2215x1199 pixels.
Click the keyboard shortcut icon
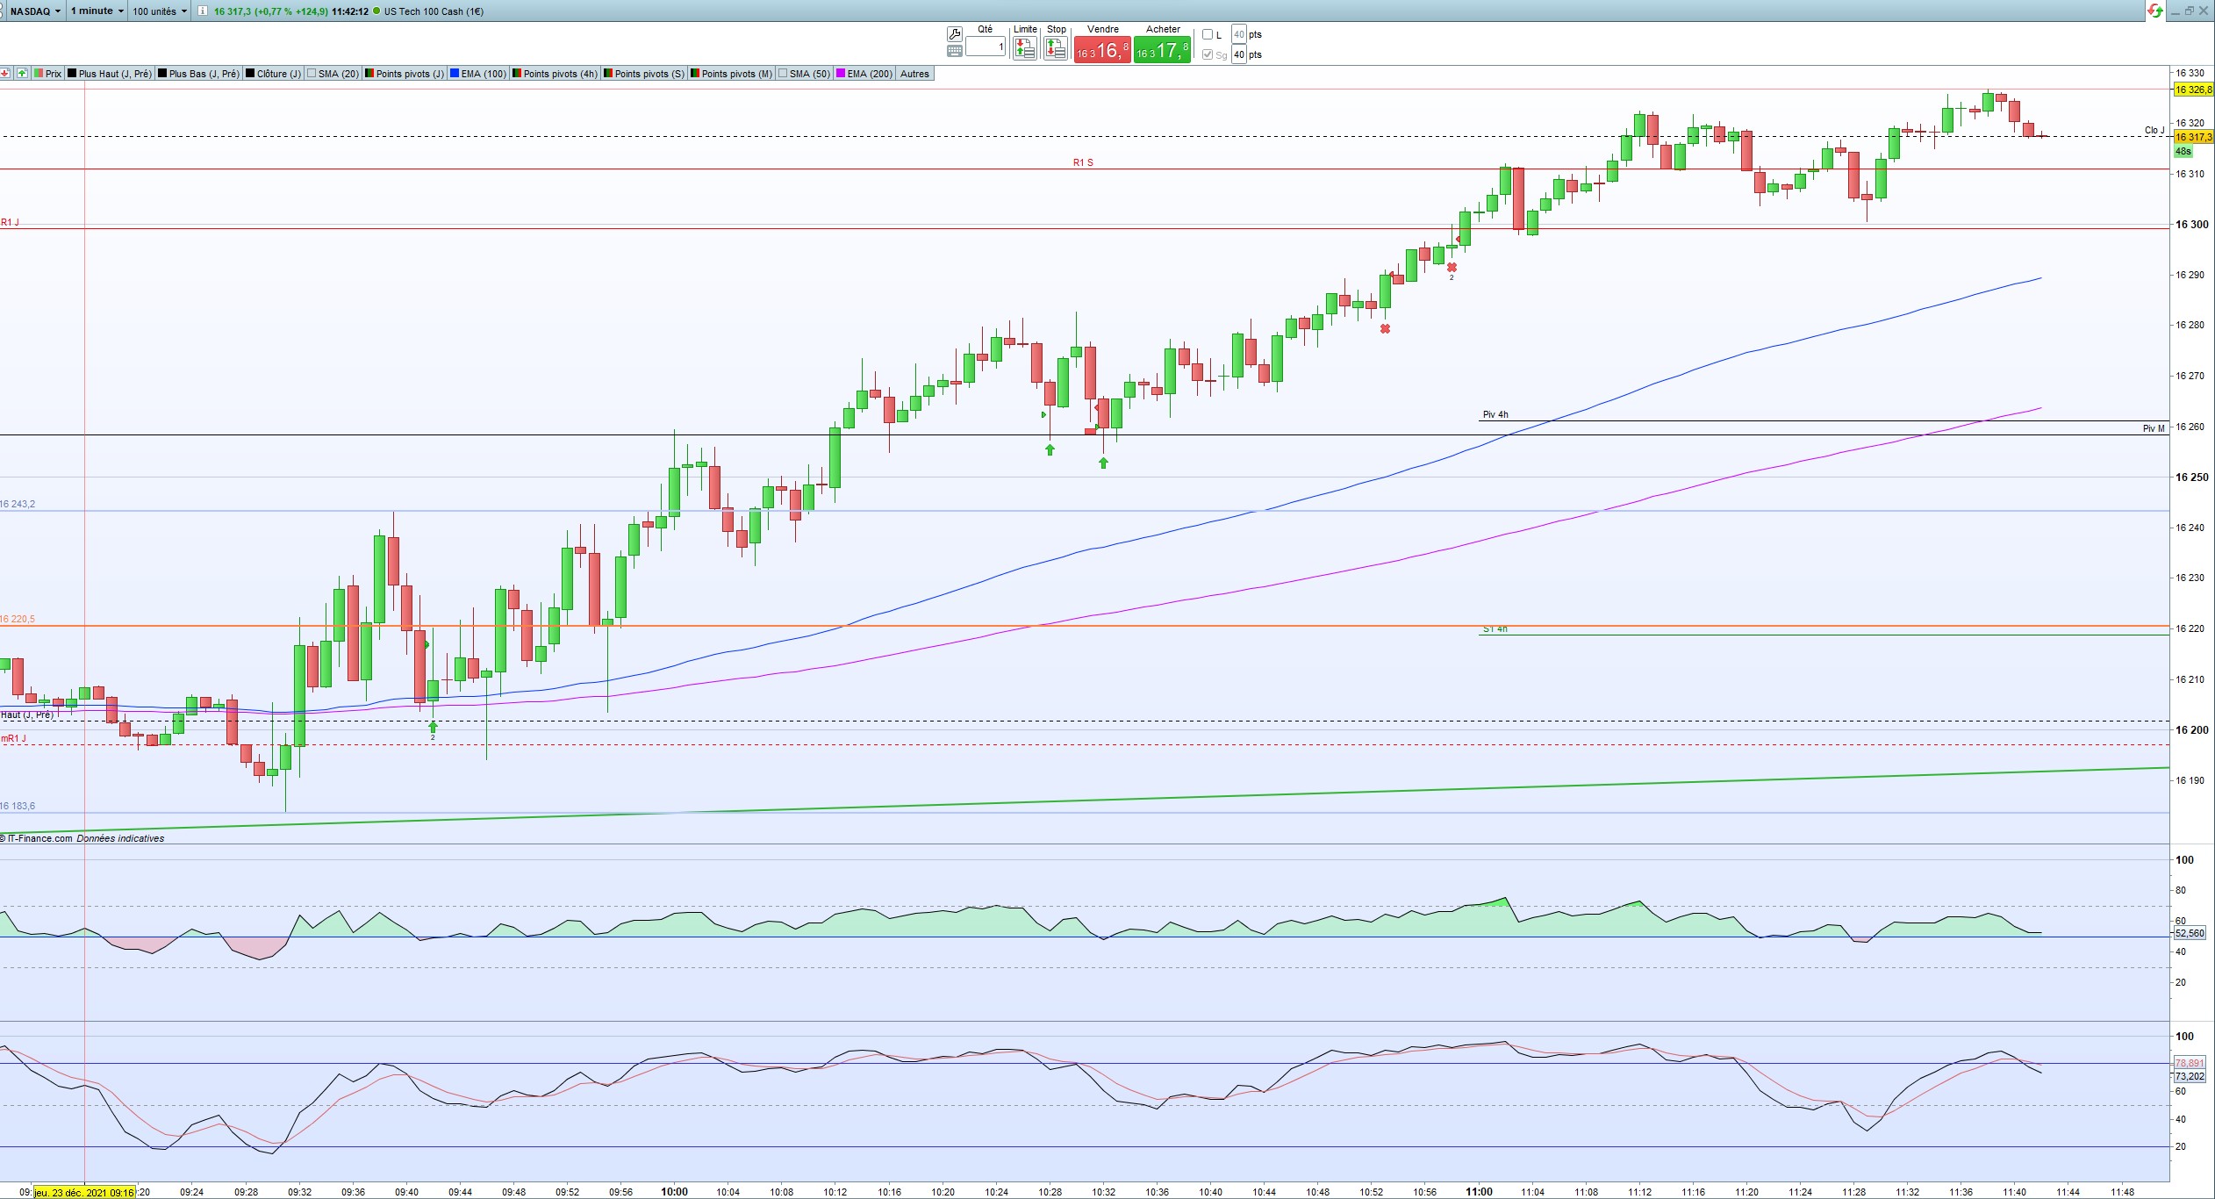coord(955,51)
